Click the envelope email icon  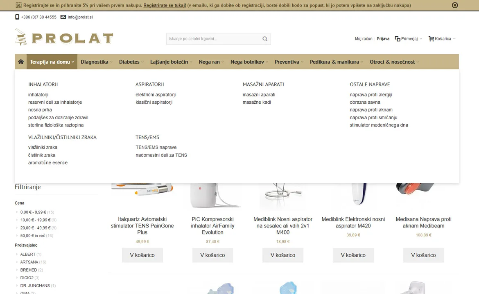[x=63, y=17]
